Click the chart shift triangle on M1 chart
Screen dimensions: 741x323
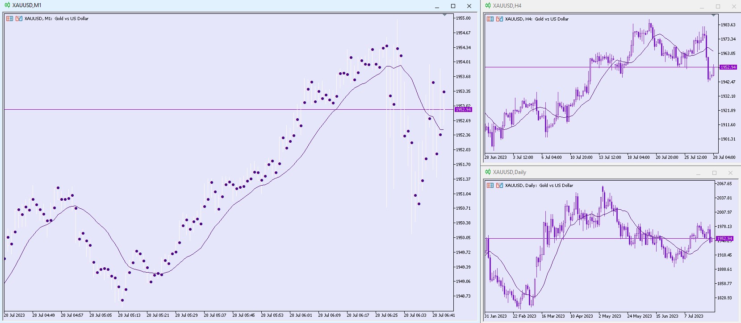pos(444,15)
